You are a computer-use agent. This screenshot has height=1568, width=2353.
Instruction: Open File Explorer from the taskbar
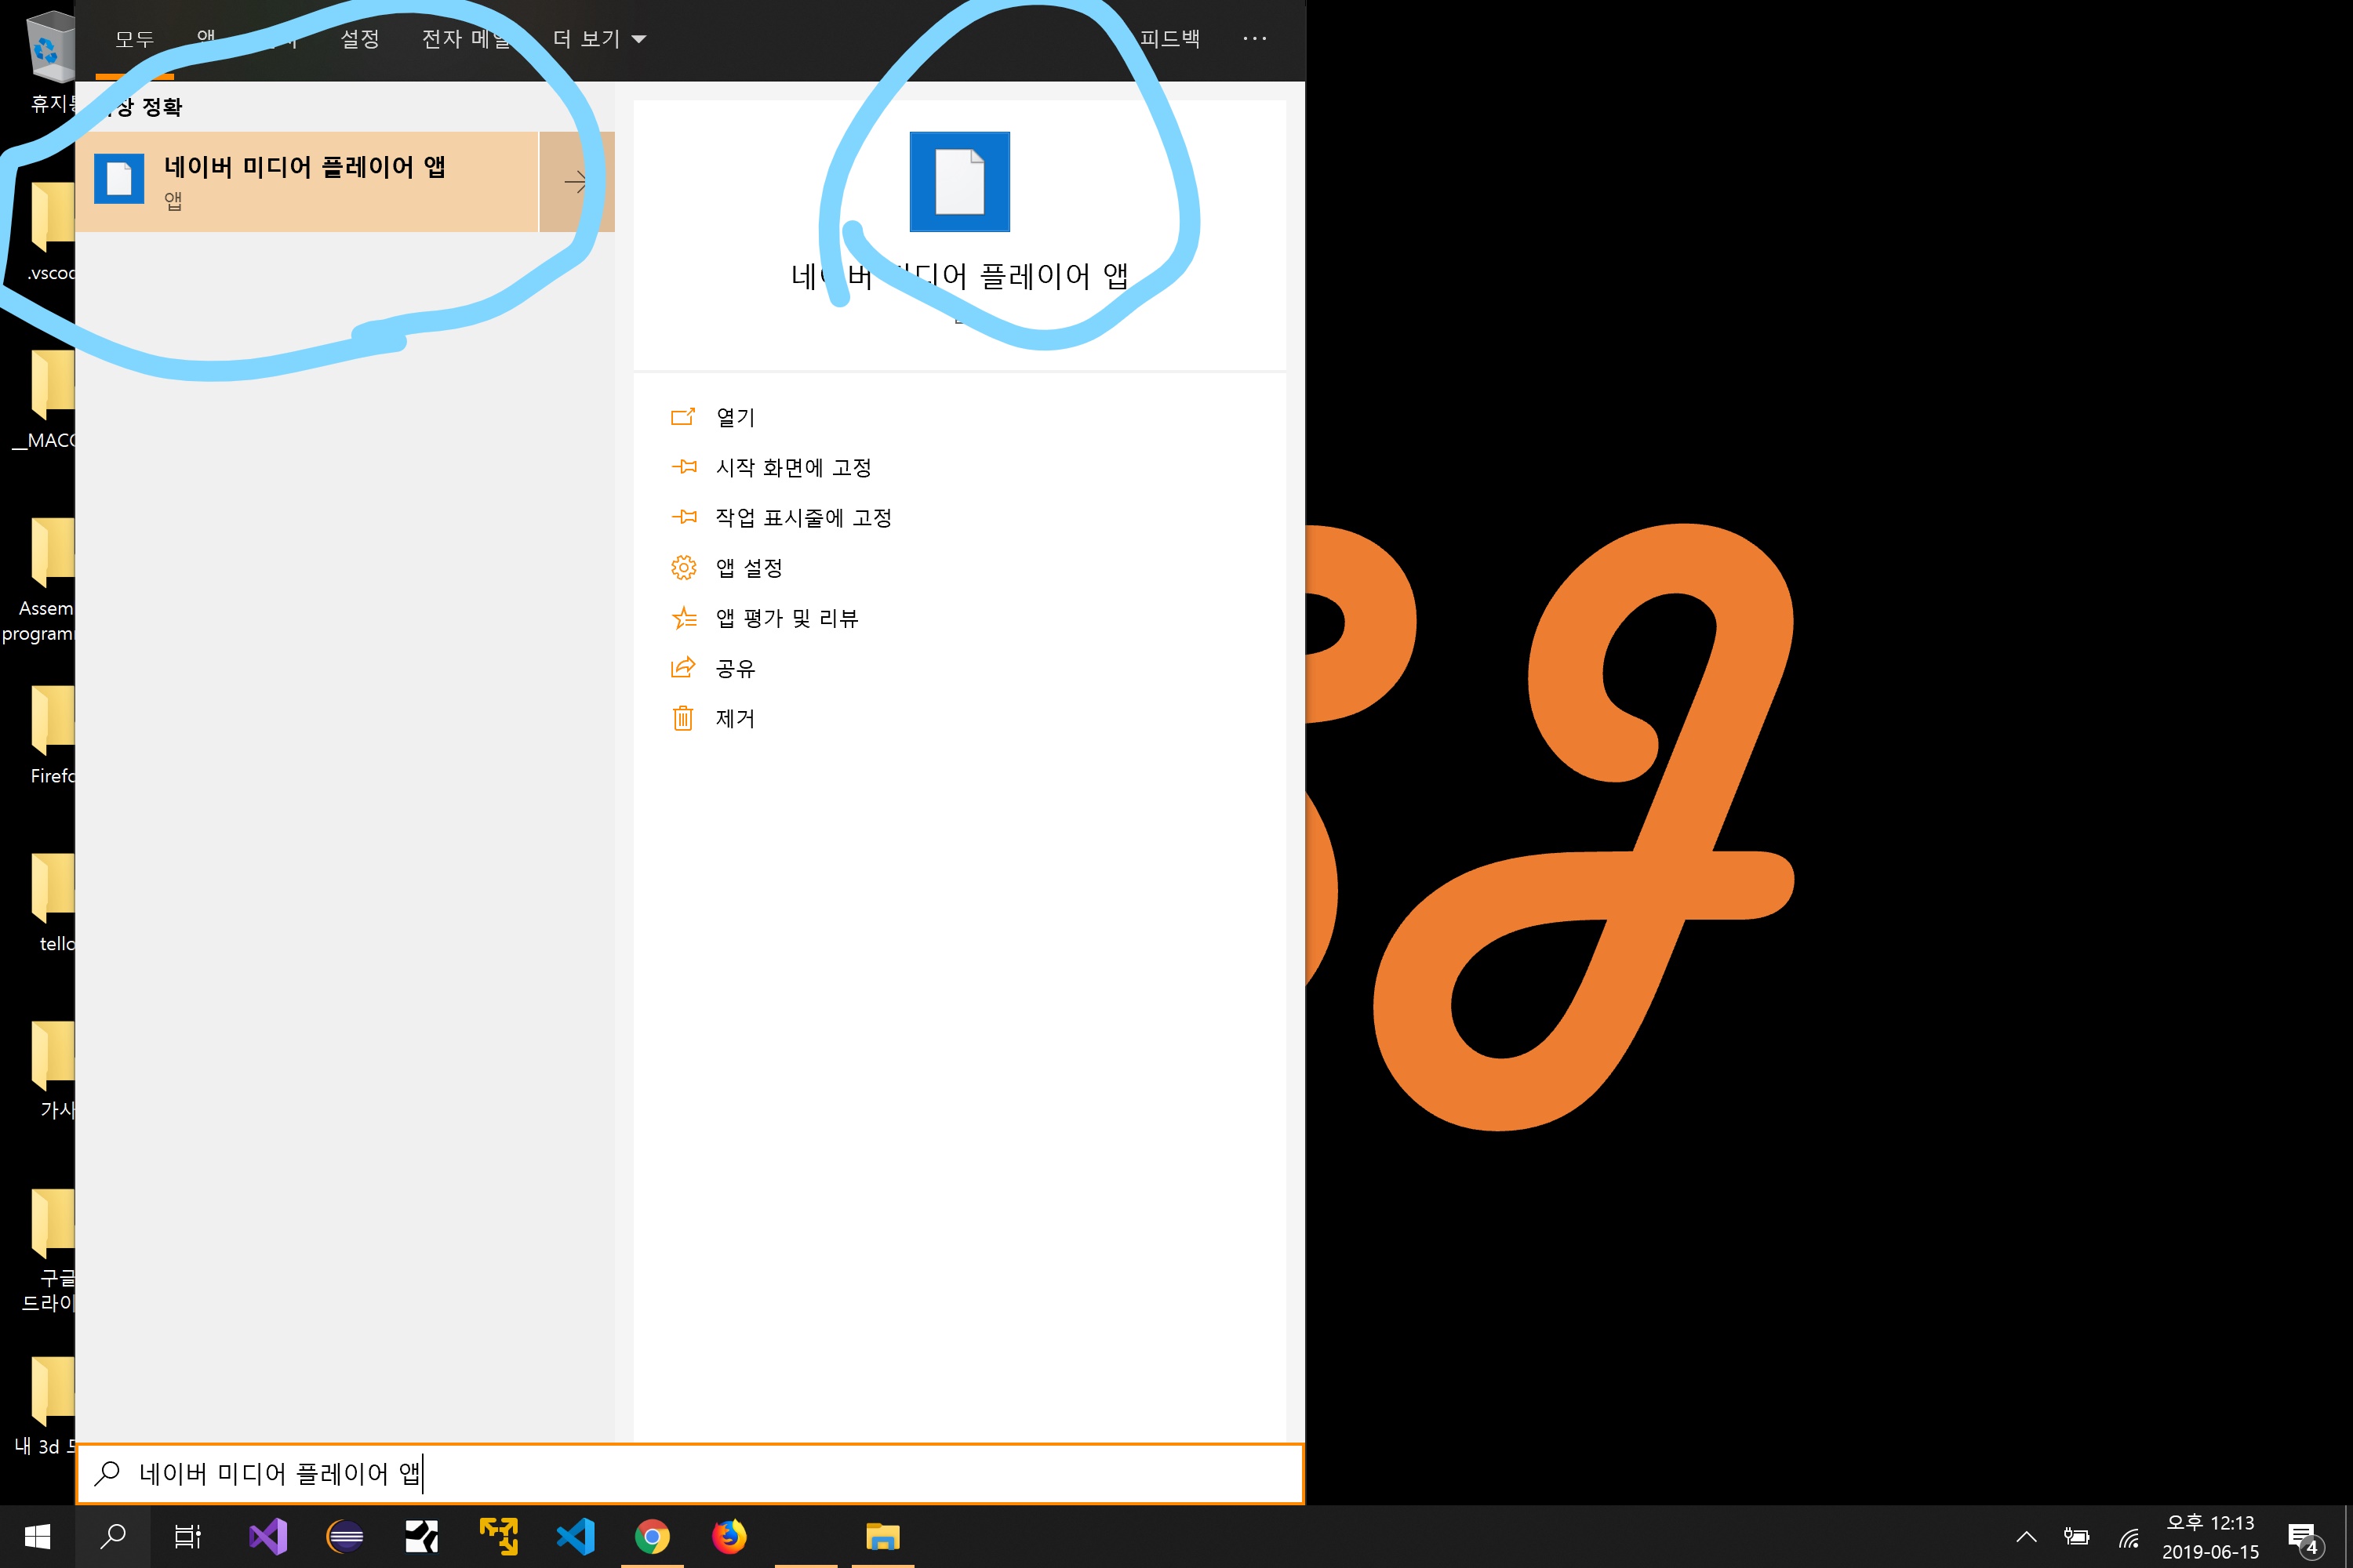882,1536
